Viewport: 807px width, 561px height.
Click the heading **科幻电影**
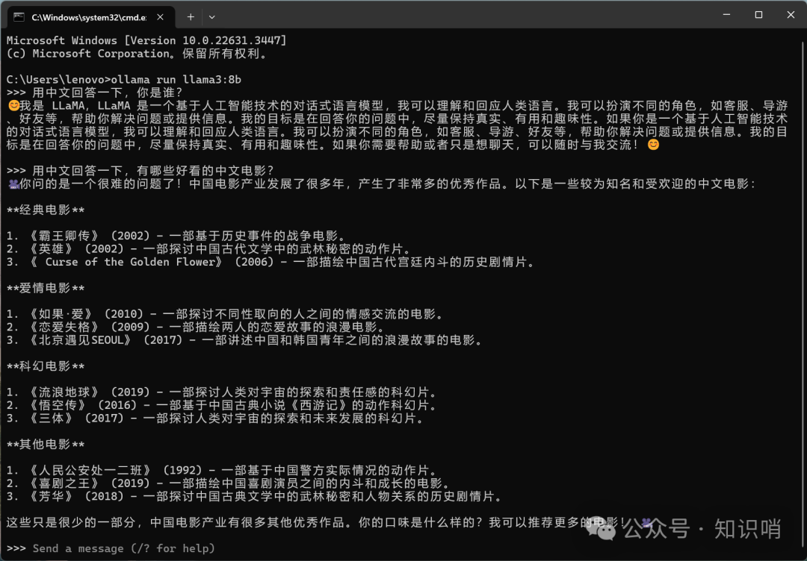click(46, 366)
